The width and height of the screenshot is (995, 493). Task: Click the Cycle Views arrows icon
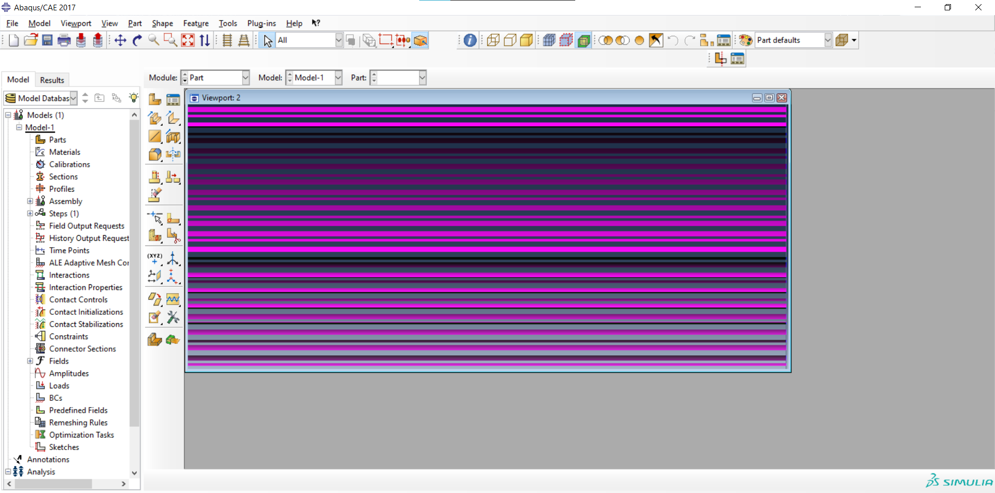coord(205,40)
